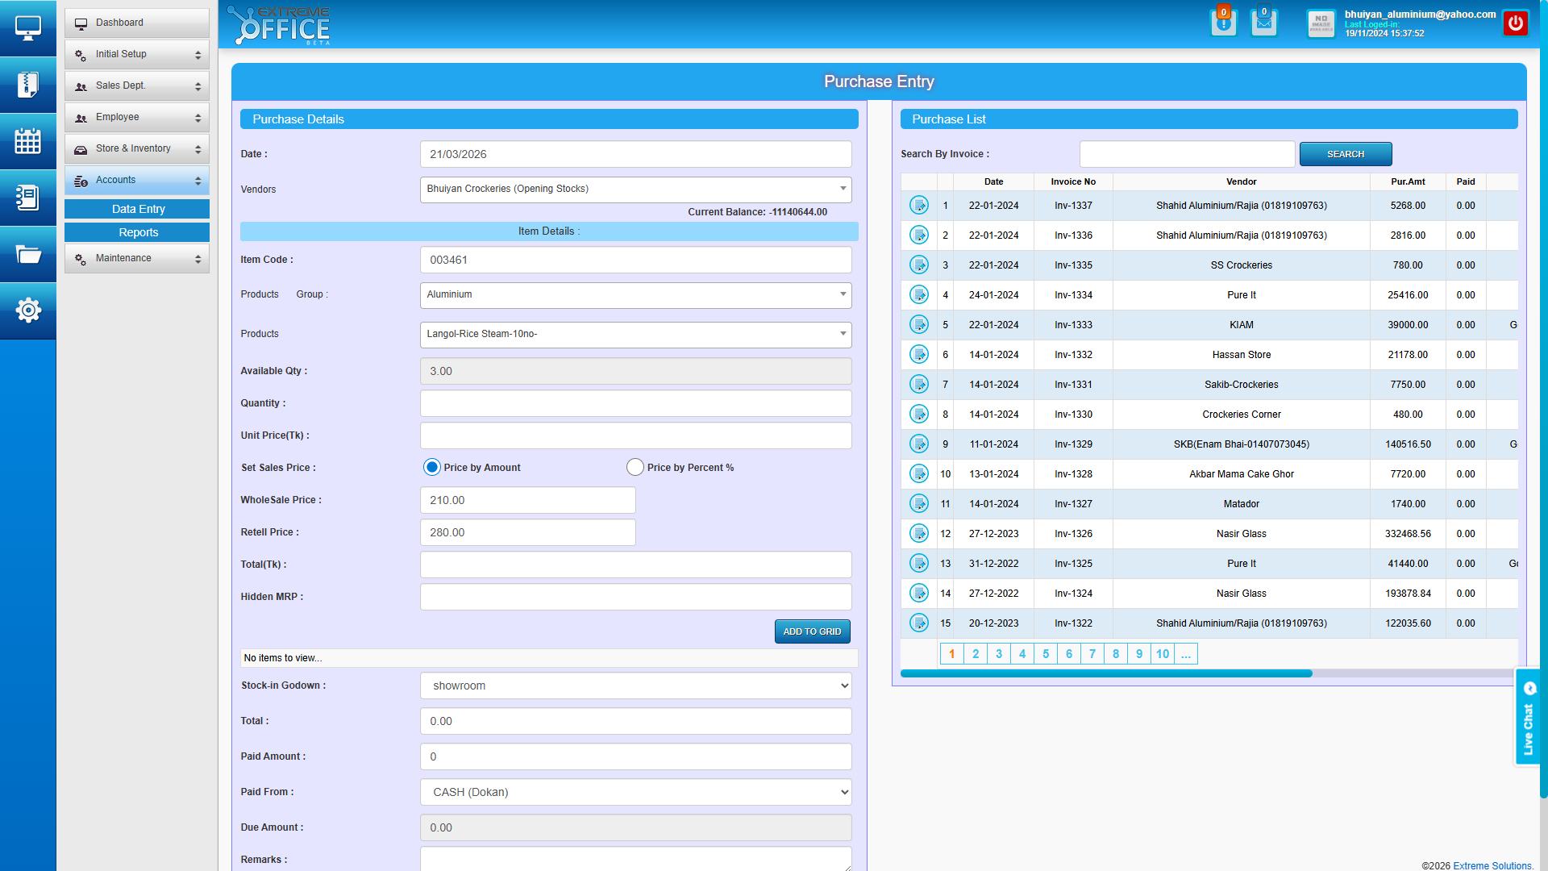This screenshot has width=1548, height=871.
Task: Open the Stock-in Godown dropdown
Action: click(635, 686)
